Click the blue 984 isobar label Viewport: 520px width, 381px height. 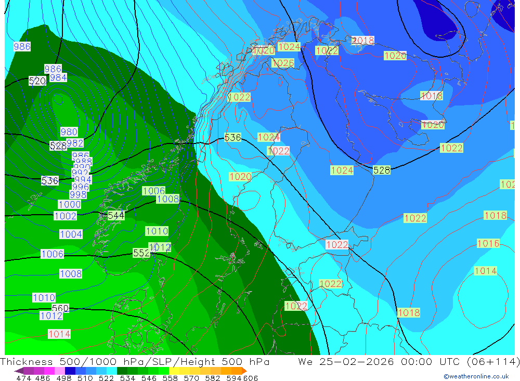58,77
